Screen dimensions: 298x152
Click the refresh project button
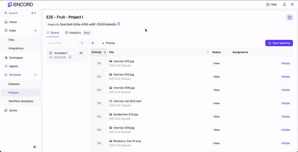[x=290, y=17]
